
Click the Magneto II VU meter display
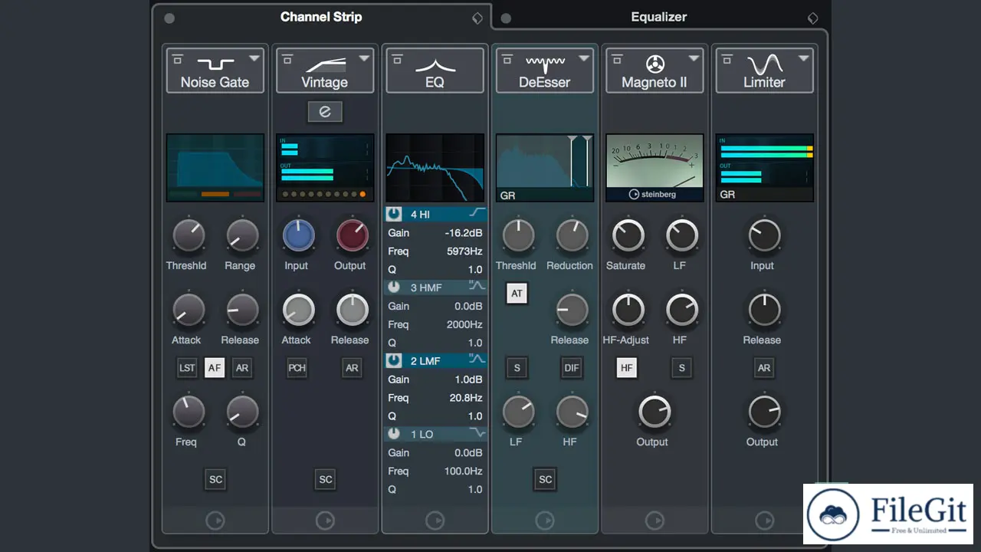click(655, 168)
